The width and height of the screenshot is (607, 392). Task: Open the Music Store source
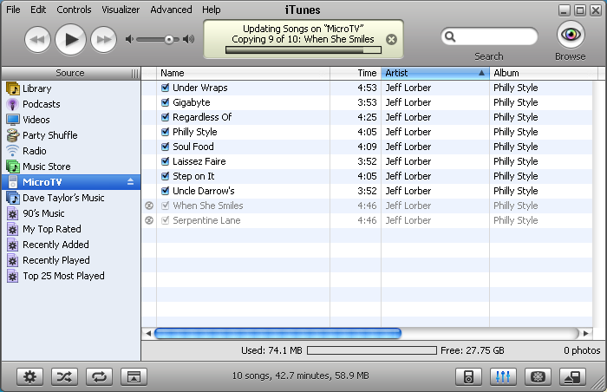(x=71, y=167)
